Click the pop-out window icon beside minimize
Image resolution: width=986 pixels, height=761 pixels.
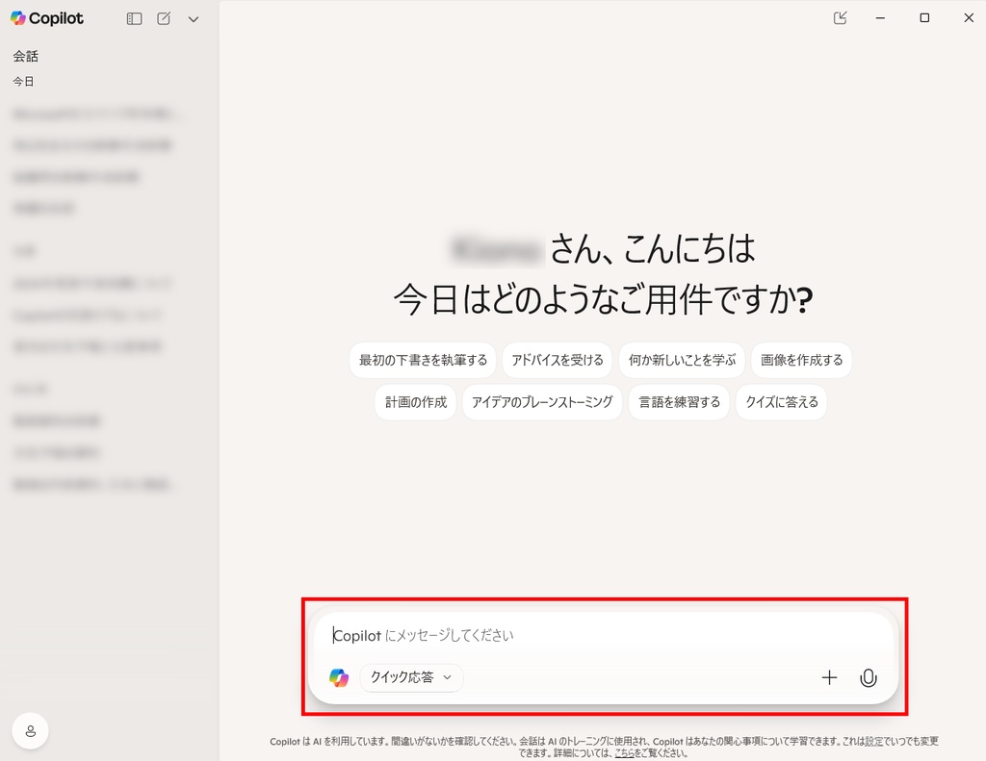coord(840,18)
